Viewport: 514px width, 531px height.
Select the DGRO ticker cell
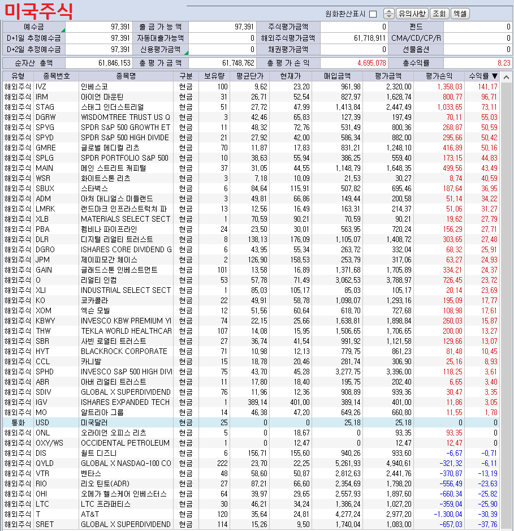click(56, 249)
